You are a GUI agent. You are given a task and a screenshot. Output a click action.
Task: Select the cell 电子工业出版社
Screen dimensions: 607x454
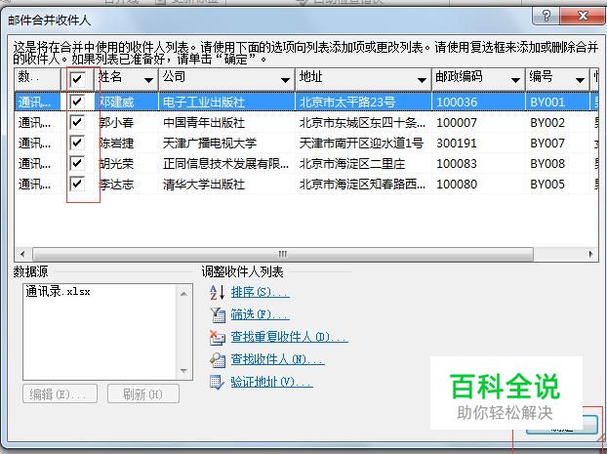pyautogui.click(x=204, y=103)
